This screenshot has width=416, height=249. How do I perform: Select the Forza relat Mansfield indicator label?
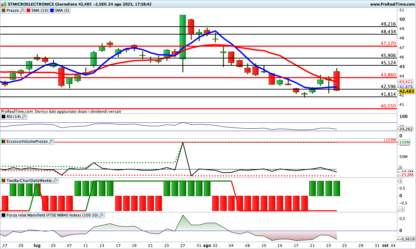(52, 215)
